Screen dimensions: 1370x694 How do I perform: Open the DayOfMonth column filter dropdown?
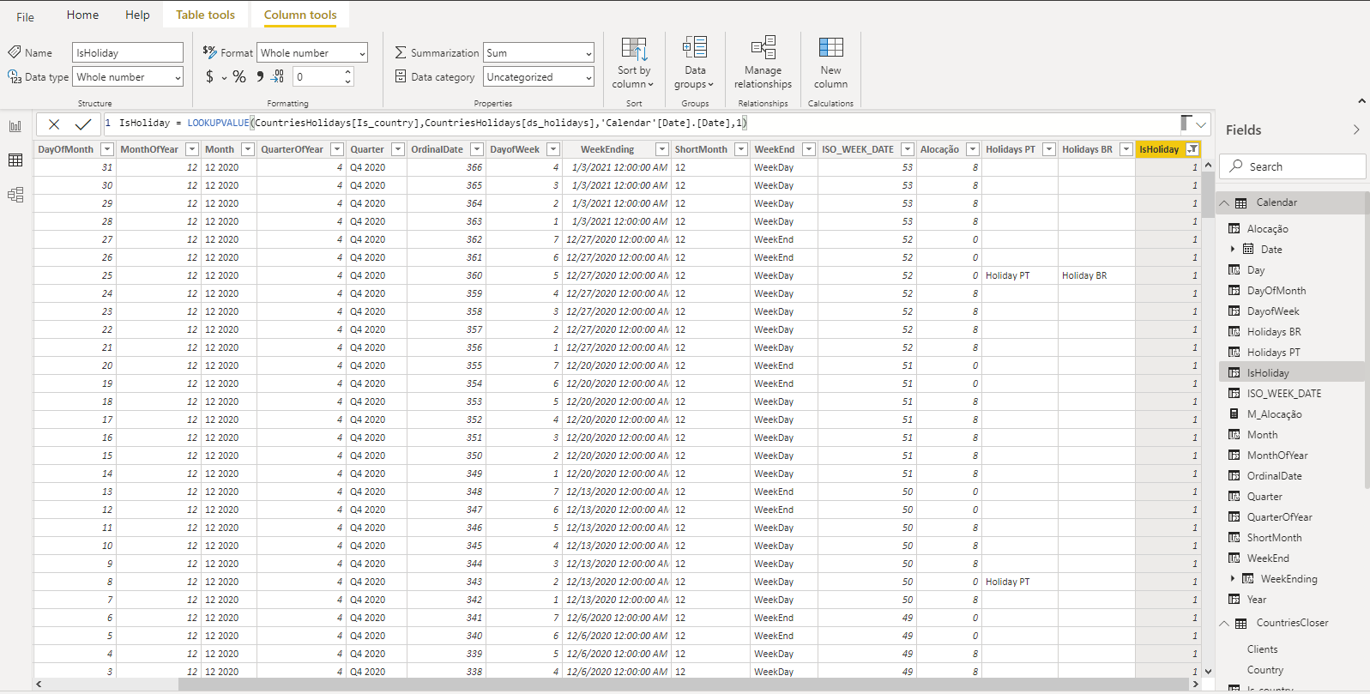106,149
